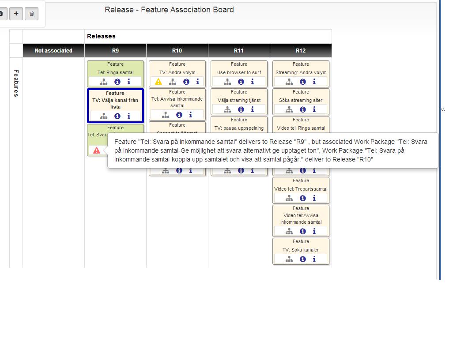Viewport: 453px width, 353px height.
Task: Click the vertical Features row label
Action: (16, 83)
